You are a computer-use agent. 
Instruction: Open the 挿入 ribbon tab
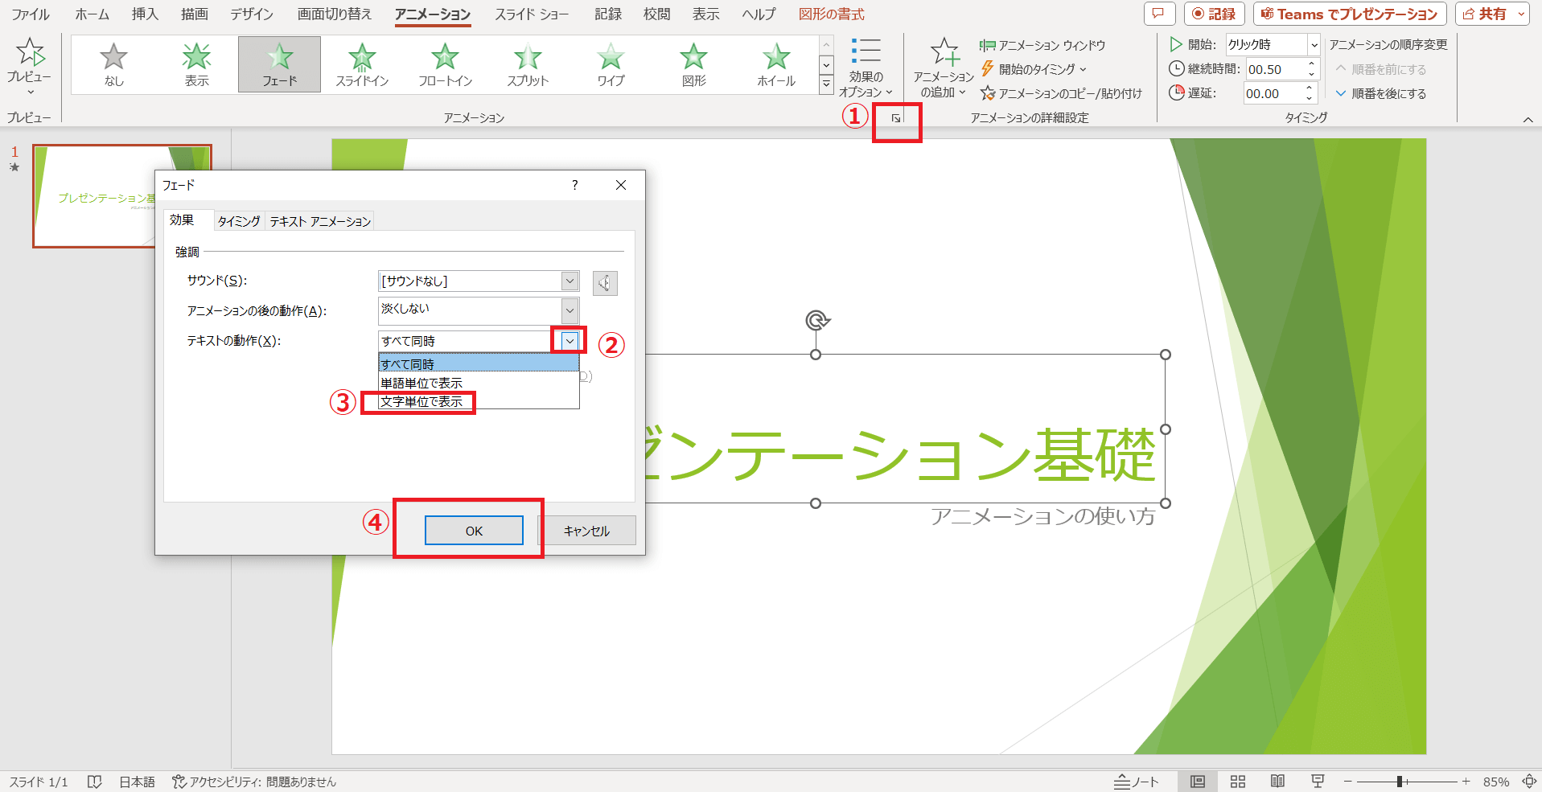coord(145,14)
